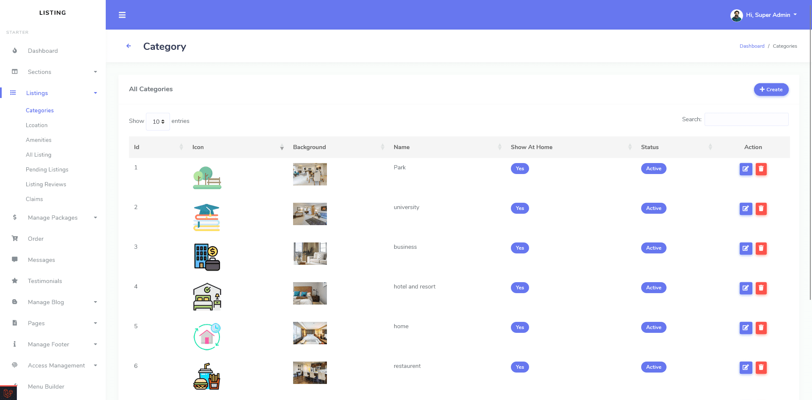Viewport: 812px width, 400px height.
Task: Open Pending Listings in the sidebar
Action: [47, 169]
